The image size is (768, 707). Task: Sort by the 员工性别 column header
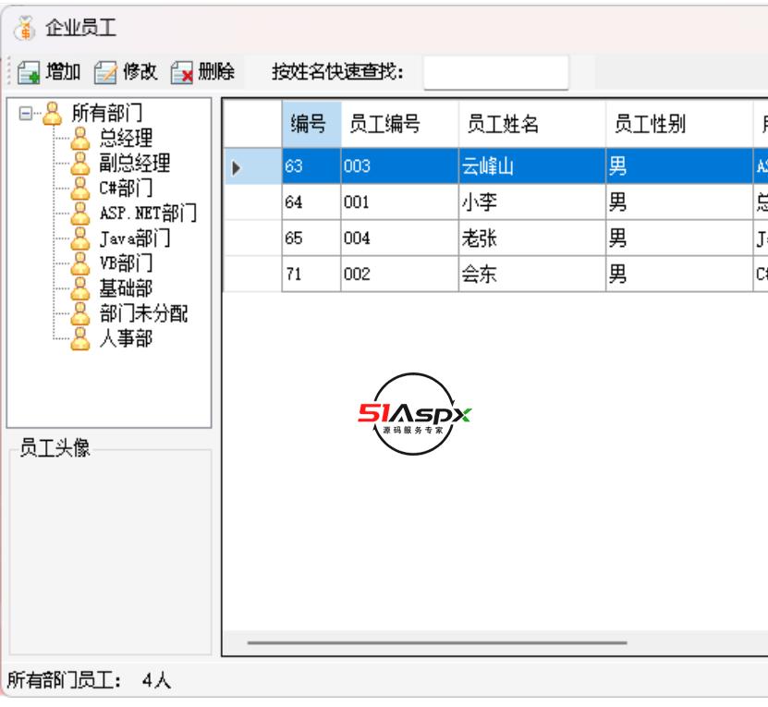[x=679, y=124]
